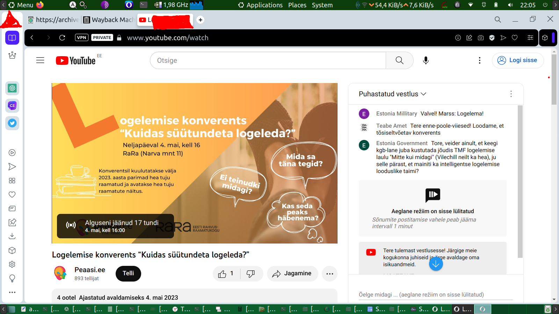Image resolution: width=559 pixels, height=314 pixels.
Task: Share video with the Jagamine button
Action: [x=292, y=274]
